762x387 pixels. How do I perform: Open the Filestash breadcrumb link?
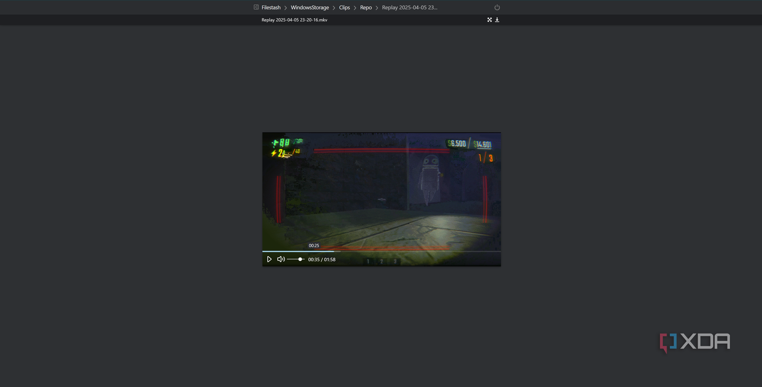(x=271, y=8)
